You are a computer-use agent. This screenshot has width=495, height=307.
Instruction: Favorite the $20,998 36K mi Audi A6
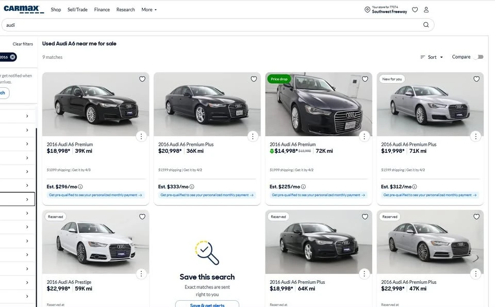coord(254,79)
